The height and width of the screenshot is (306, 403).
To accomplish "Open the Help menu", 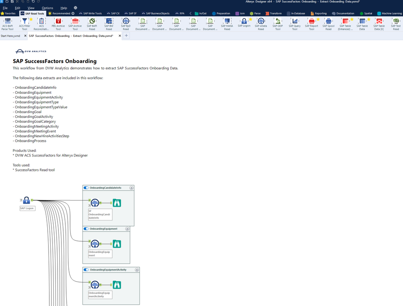I will 64,8.
